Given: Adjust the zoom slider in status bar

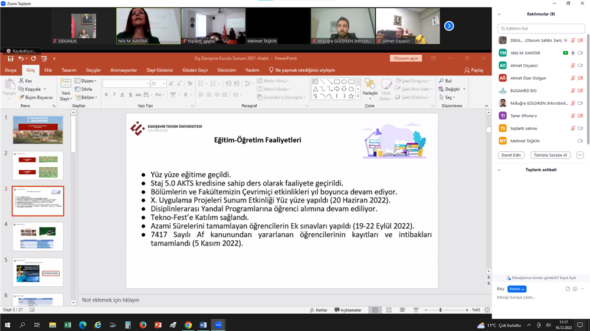Looking at the screenshot, I should coord(440,310).
